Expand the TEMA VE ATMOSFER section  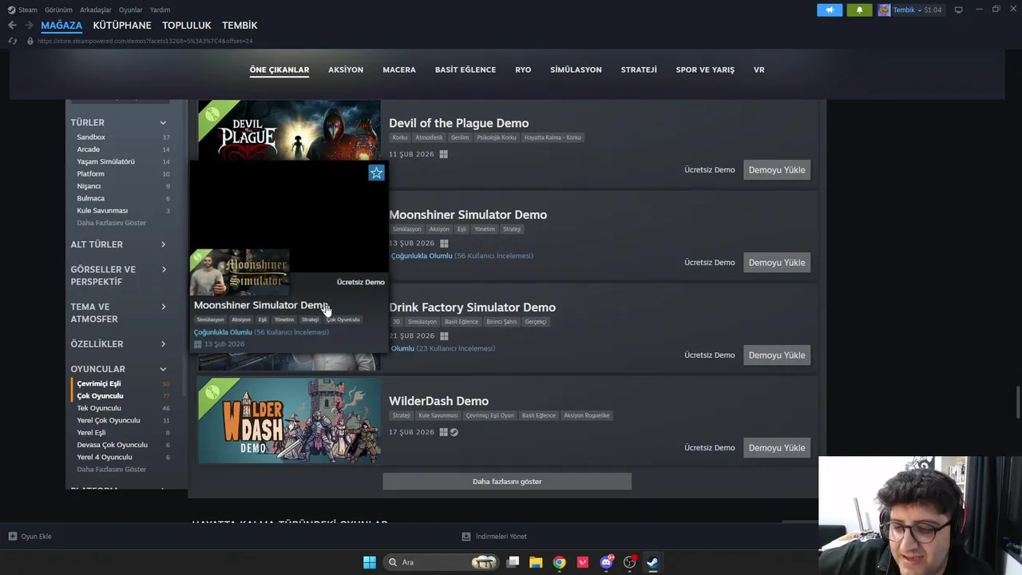(163, 307)
